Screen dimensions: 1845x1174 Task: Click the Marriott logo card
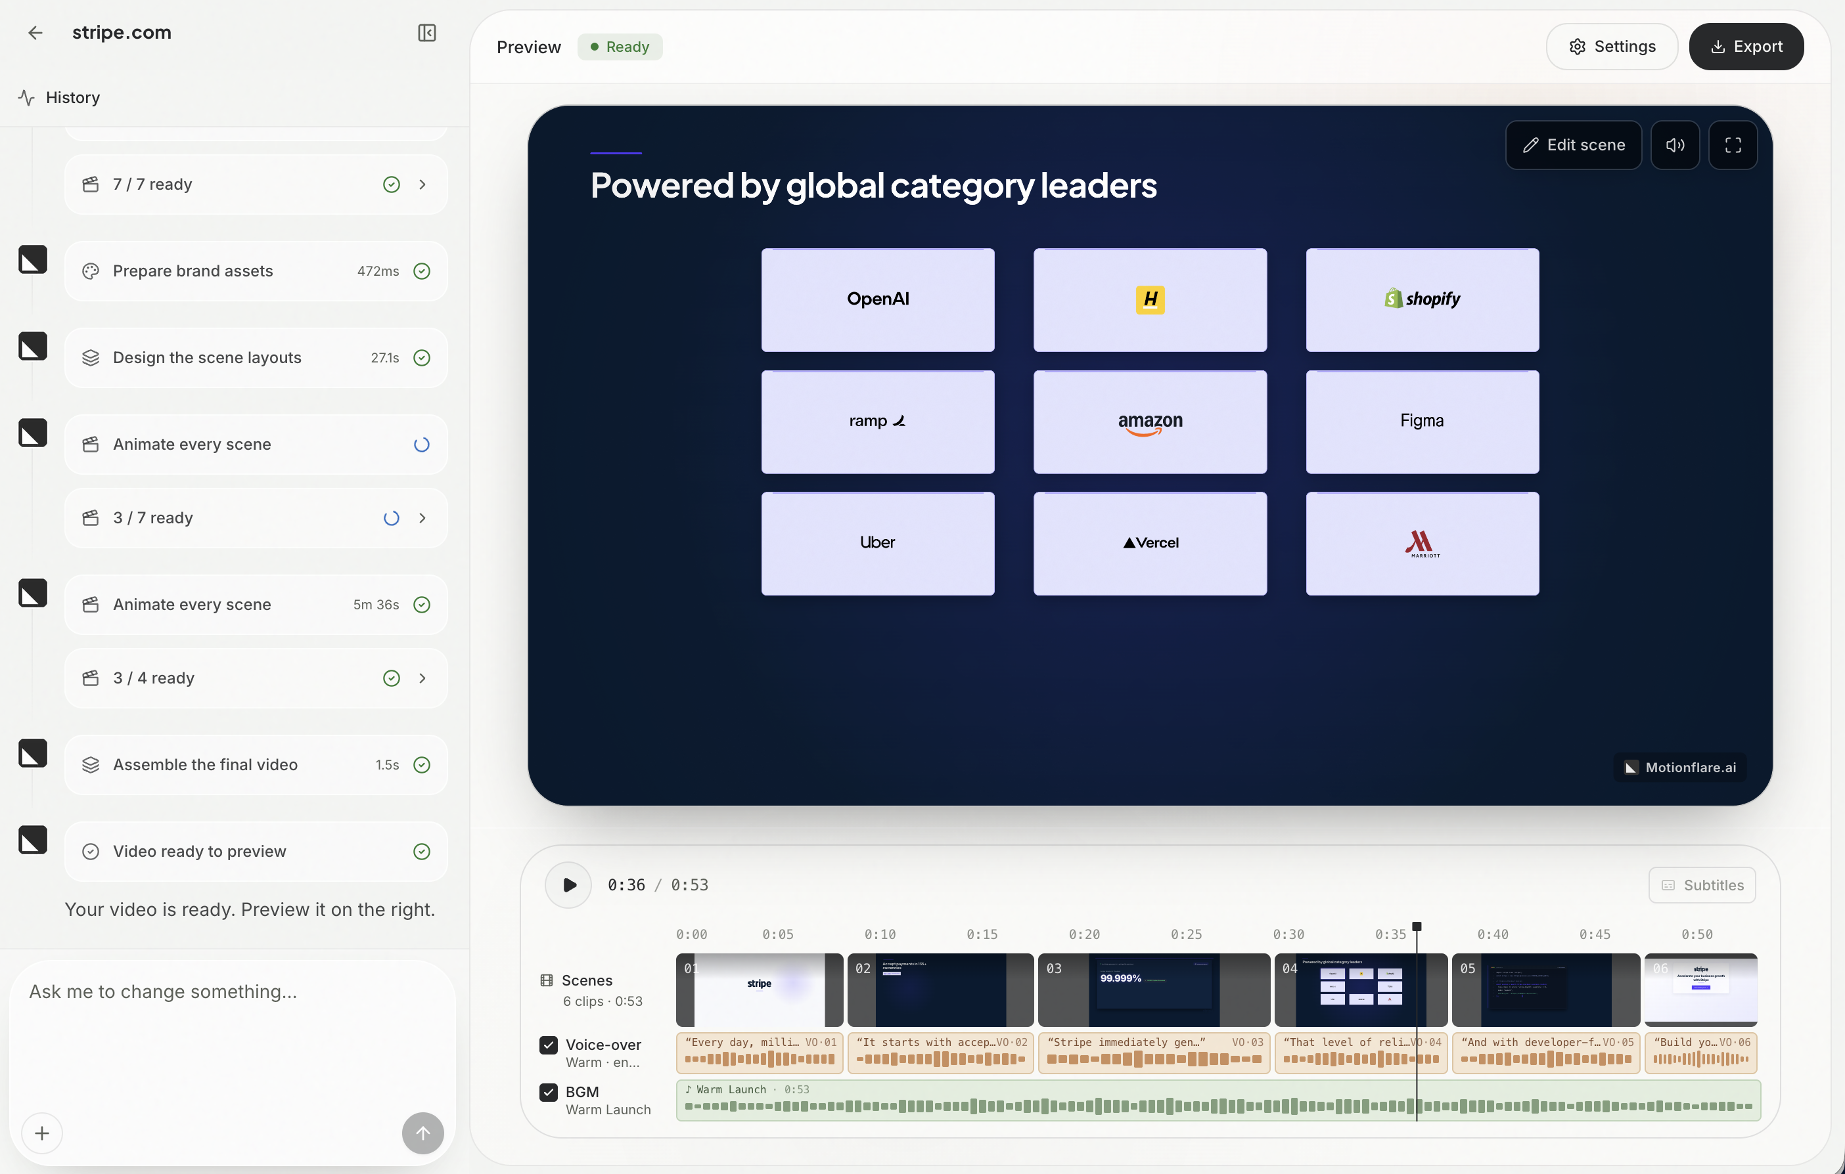[x=1422, y=544]
